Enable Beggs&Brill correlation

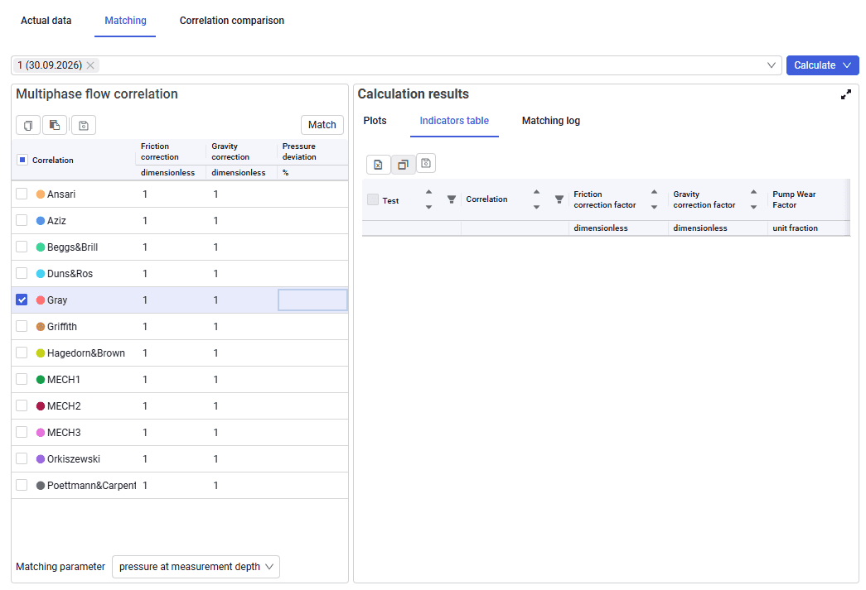coord(22,247)
